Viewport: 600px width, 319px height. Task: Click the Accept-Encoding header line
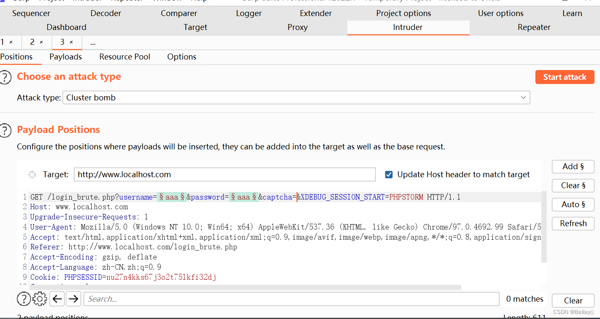point(93,257)
